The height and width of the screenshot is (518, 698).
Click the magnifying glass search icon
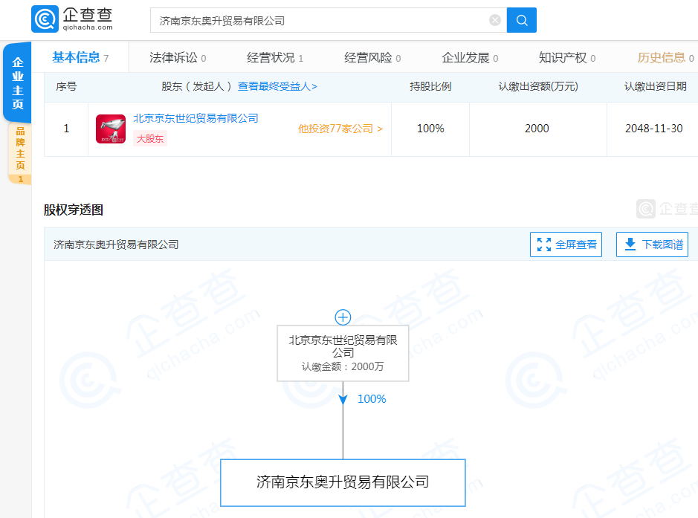point(521,20)
